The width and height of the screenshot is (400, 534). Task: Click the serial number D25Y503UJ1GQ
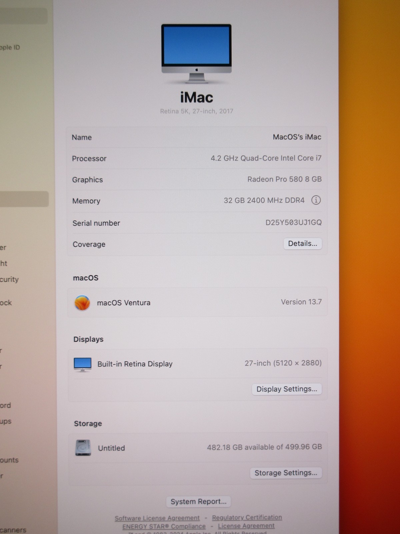[x=293, y=223]
